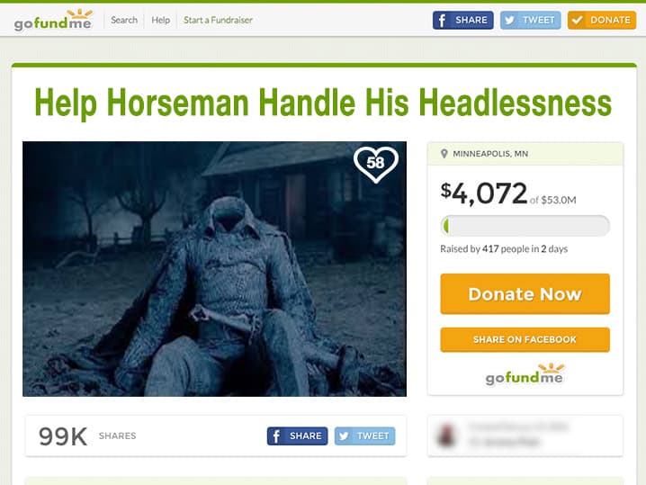Image resolution: width=646 pixels, height=485 pixels.
Task: Click the Twitter bird icon in header Tweet button
Action: 509,20
